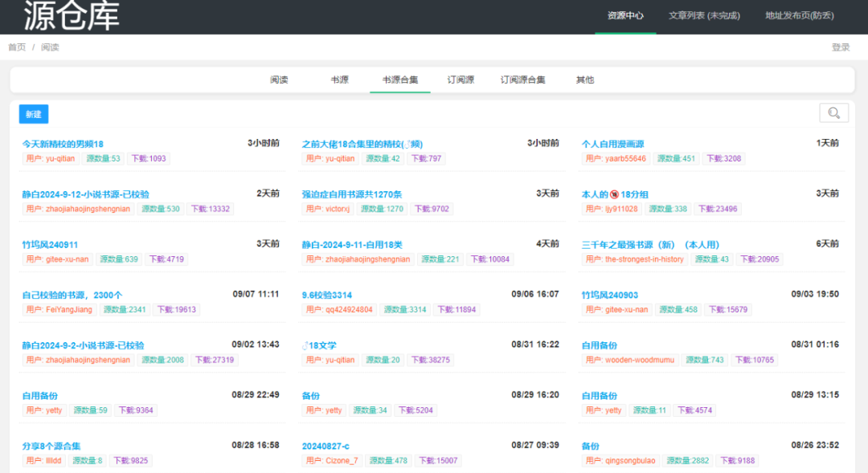Screen dimensions: 868x473
Task: Open the 资源中心 menu item
Action: pos(625,14)
